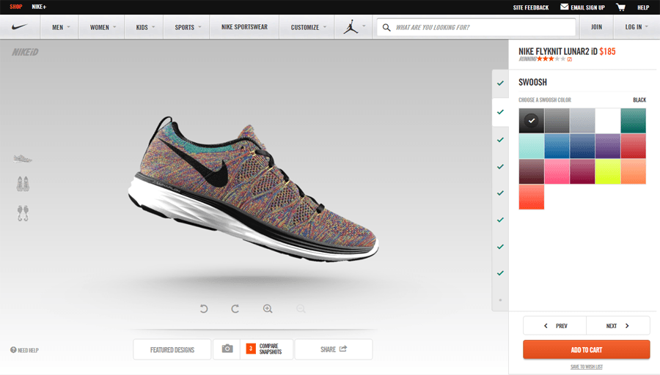The image size is (660, 375).
Task: Select the top view pair thumbnail
Action: 23,184
